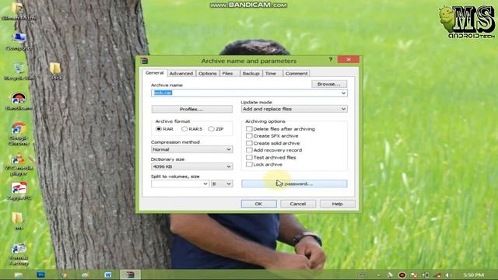This screenshot has width=498, height=280.
Task: Open the Compression method dropdown
Action: pyautogui.click(x=192, y=149)
